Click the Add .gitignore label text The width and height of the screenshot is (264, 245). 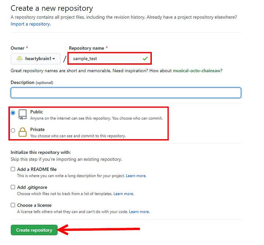32,187
